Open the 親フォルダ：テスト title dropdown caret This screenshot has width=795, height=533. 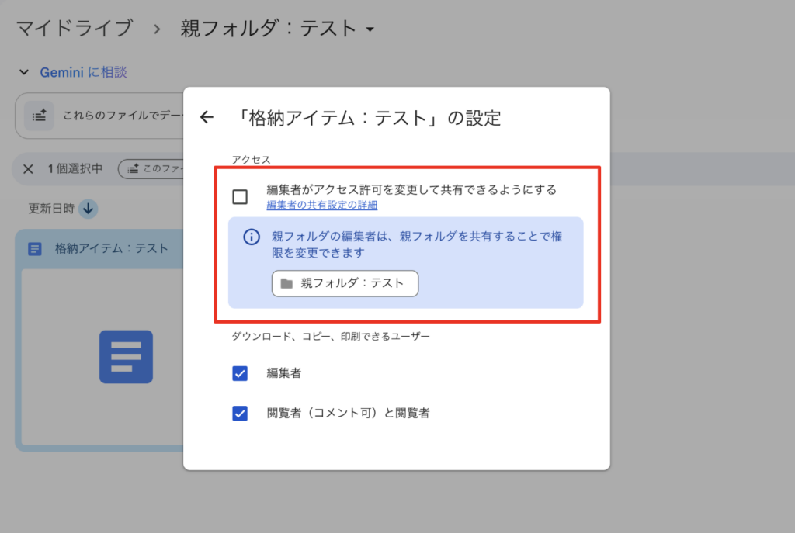(x=370, y=30)
